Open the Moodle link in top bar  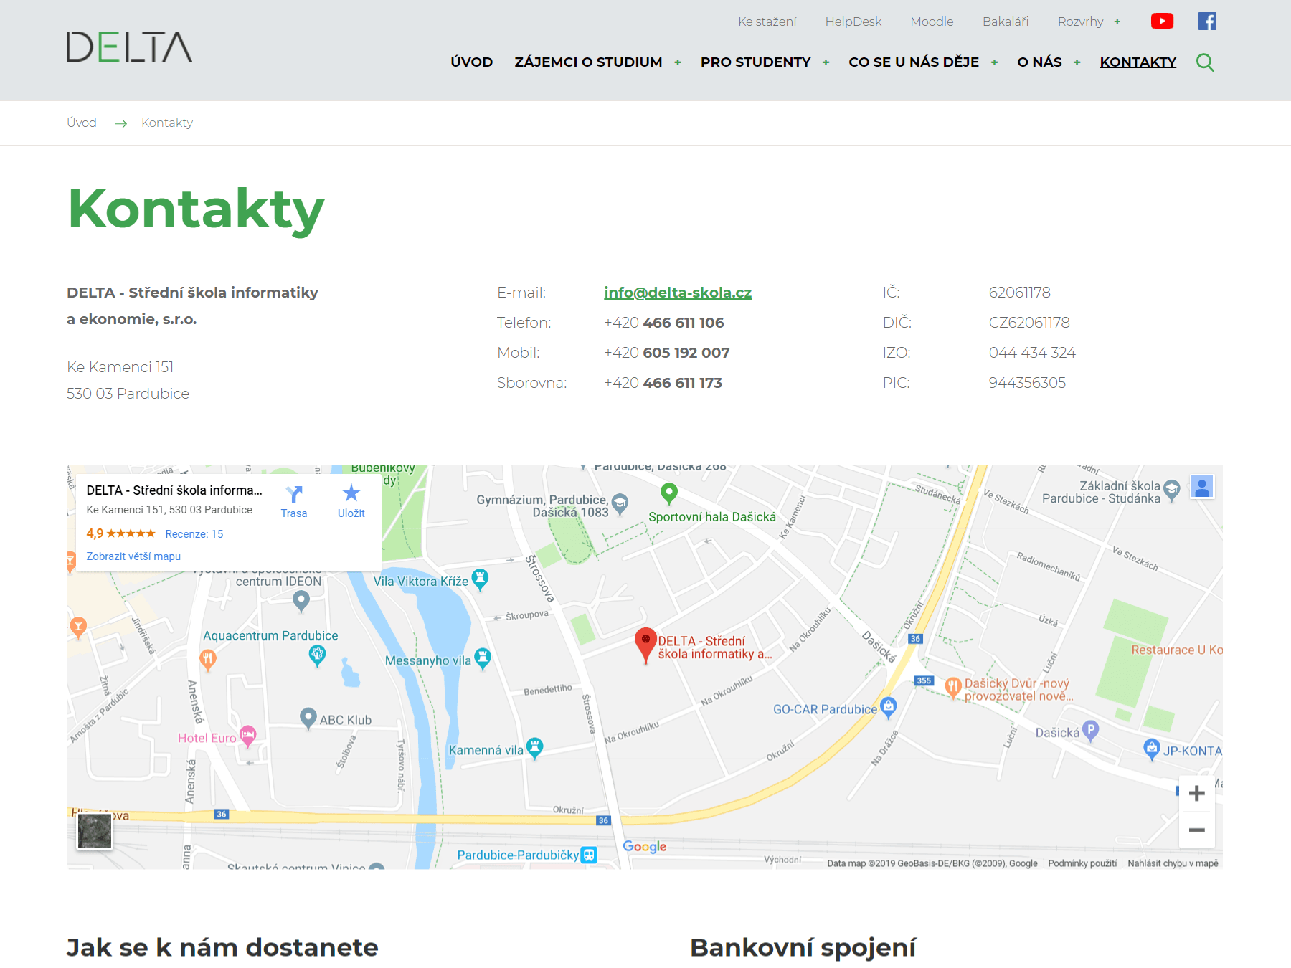click(x=932, y=22)
